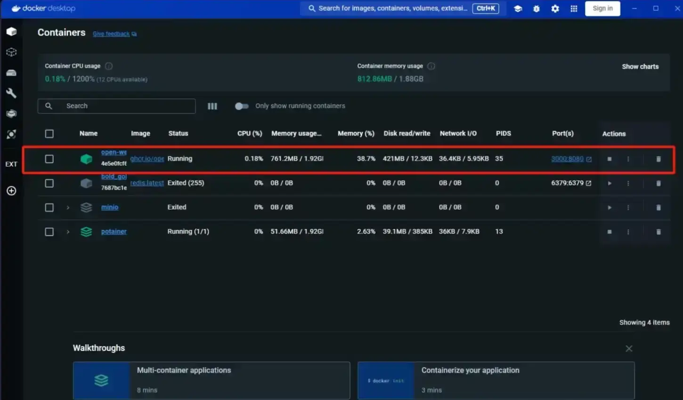Select the bold_gol container checkbox
The image size is (683, 400).
49,183
